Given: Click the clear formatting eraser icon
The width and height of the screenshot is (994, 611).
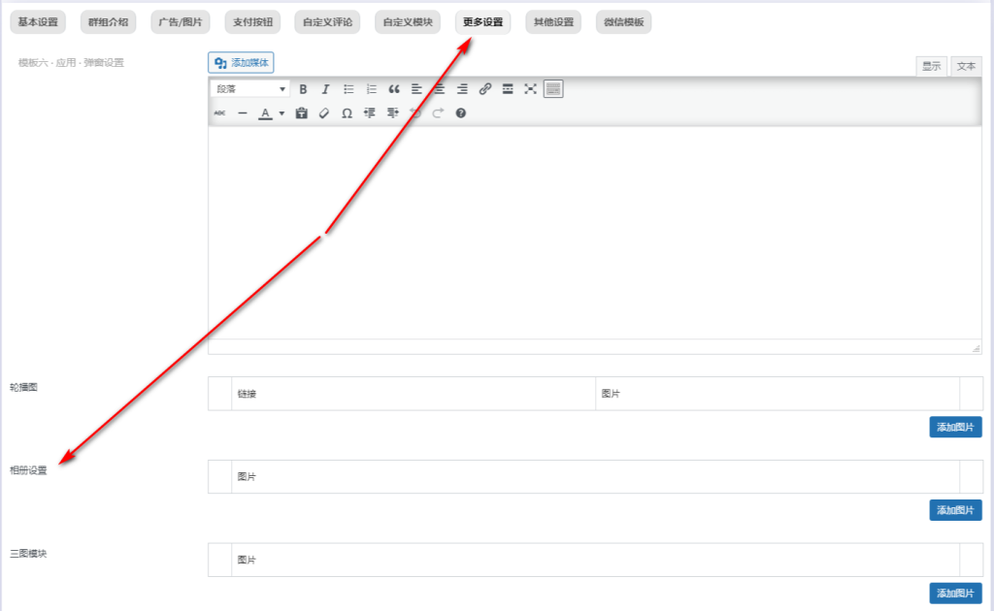Looking at the screenshot, I should pos(324,113).
